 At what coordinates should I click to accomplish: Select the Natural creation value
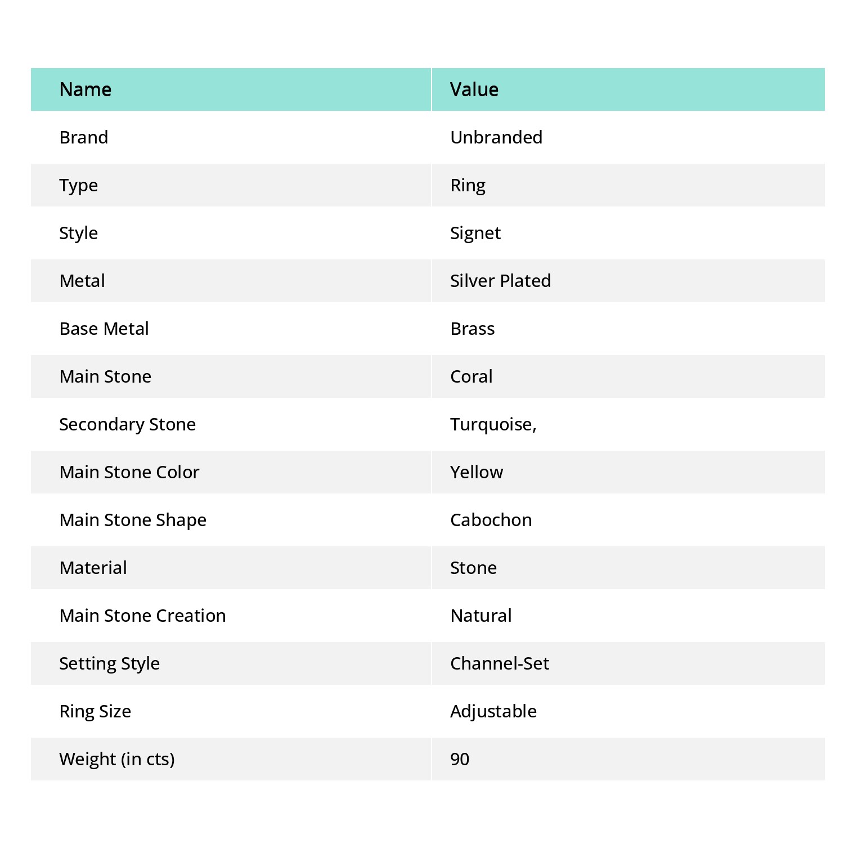pos(481,616)
